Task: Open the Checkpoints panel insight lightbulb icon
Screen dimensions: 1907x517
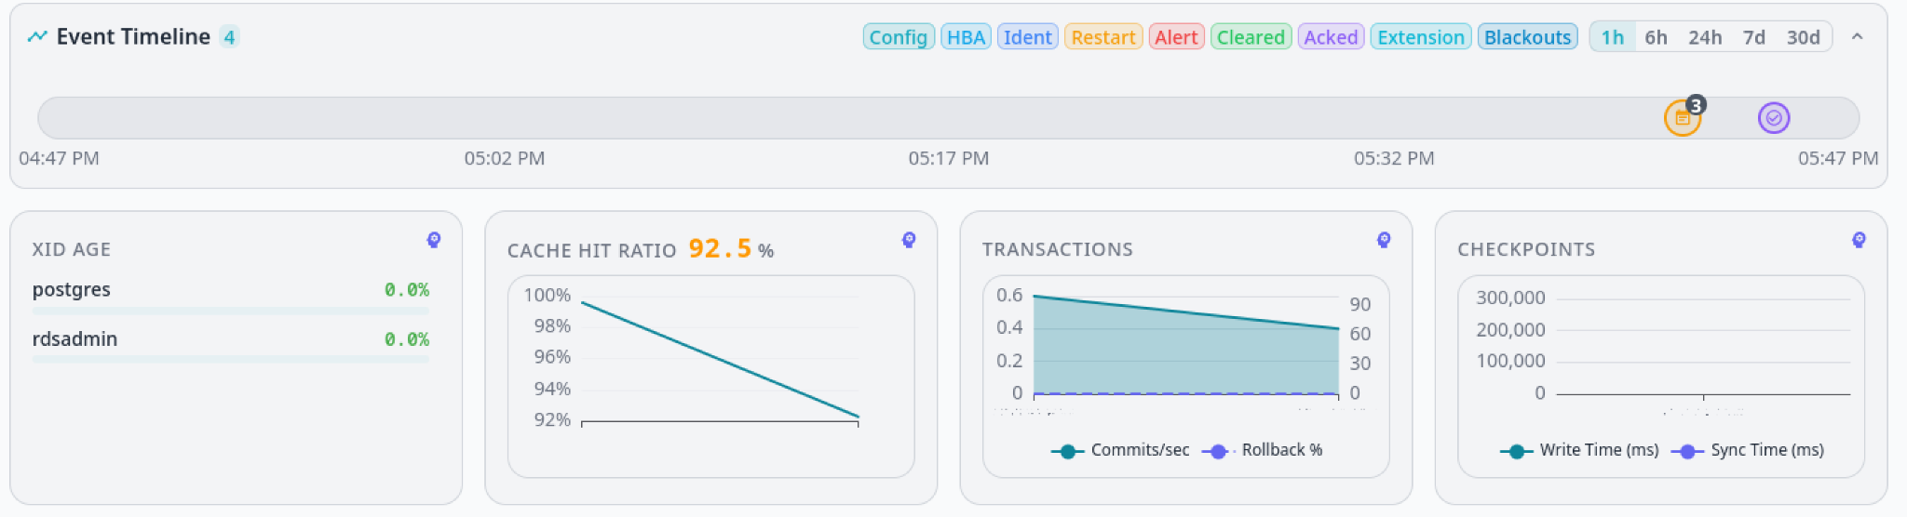Action: pos(1859,240)
